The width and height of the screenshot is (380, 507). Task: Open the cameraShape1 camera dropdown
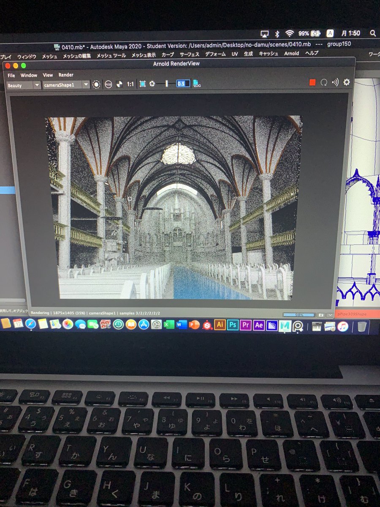click(66, 84)
